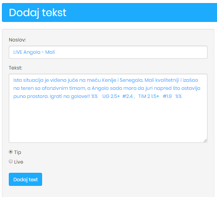Place cursor on the word LIVE in Naslov
The image size is (217, 197).
point(18,52)
